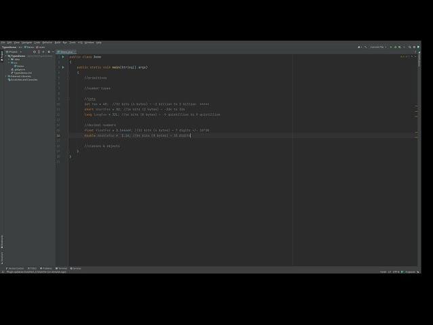The width and height of the screenshot is (433, 325).
Task: Open Project panel gear options
Action: pyautogui.click(x=49, y=51)
